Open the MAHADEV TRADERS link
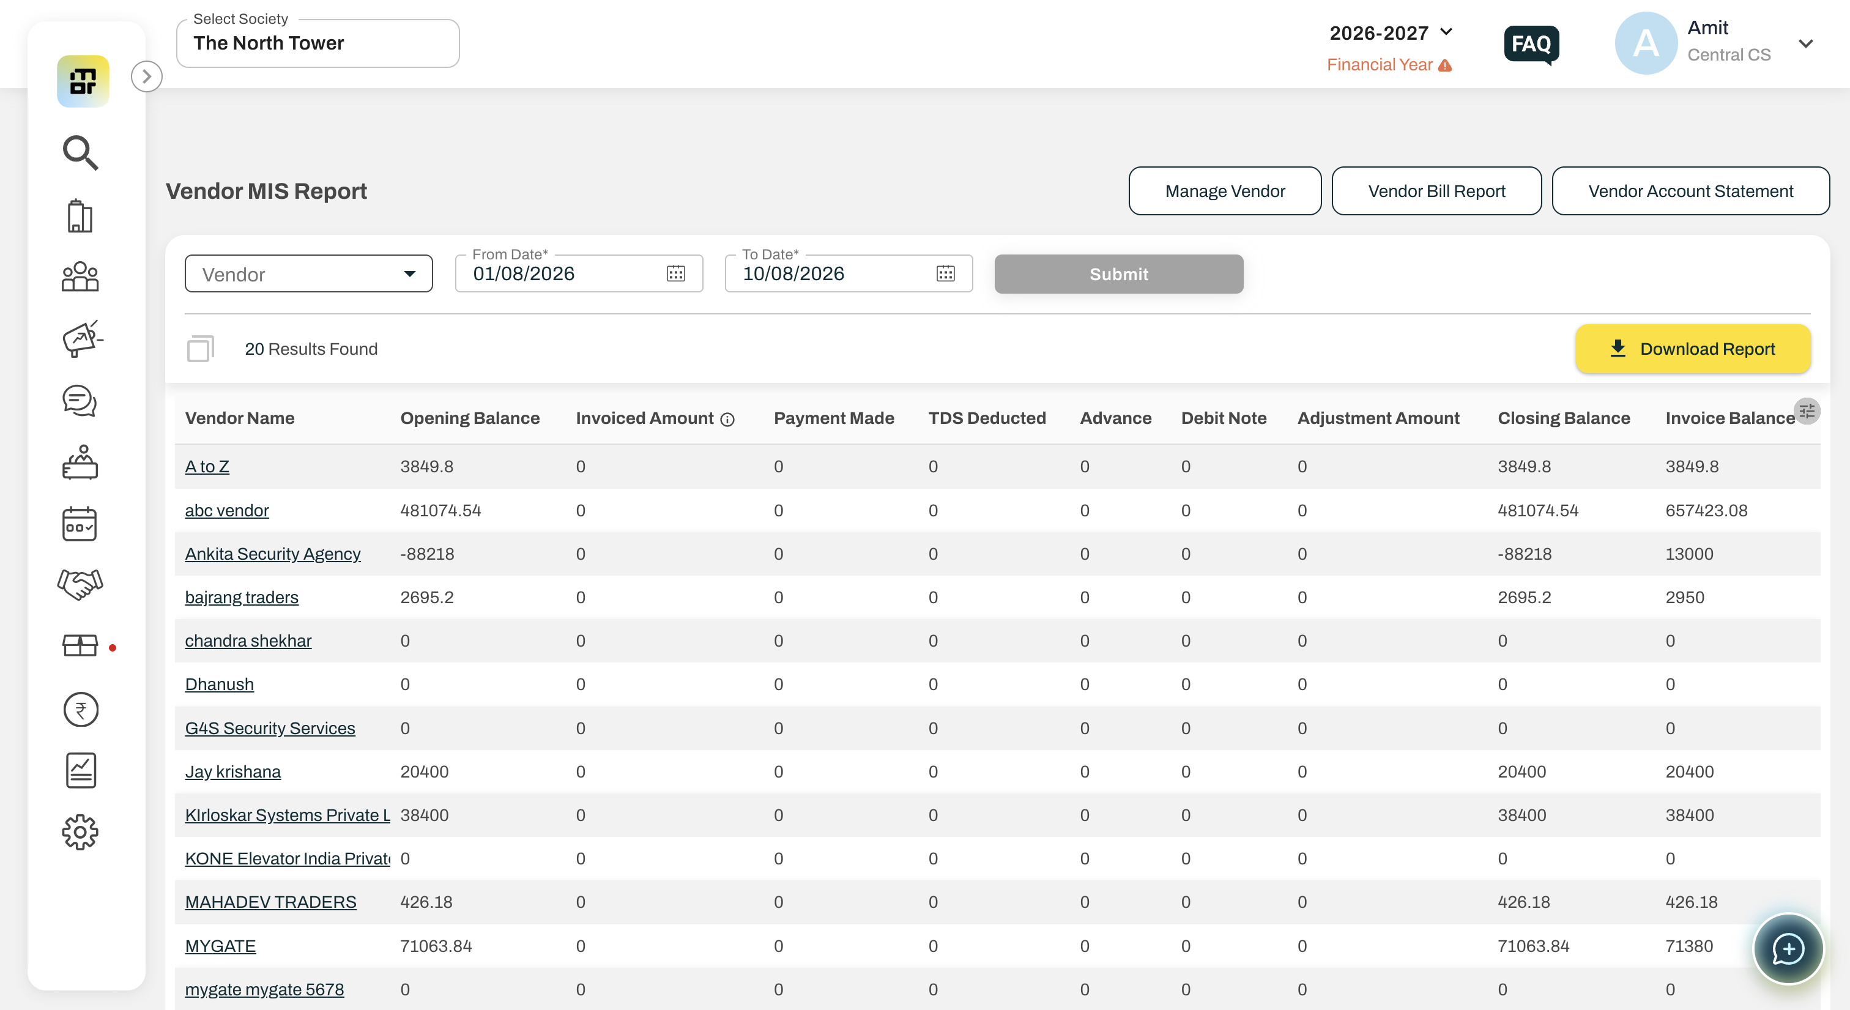The height and width of the screenshot is (1010, 1850). tap(271, 902)
